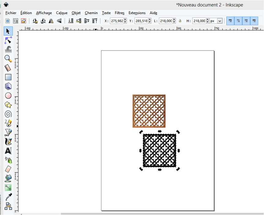Lower selection one step
This screenshot has height=215, width=264.
click(79, 21)
